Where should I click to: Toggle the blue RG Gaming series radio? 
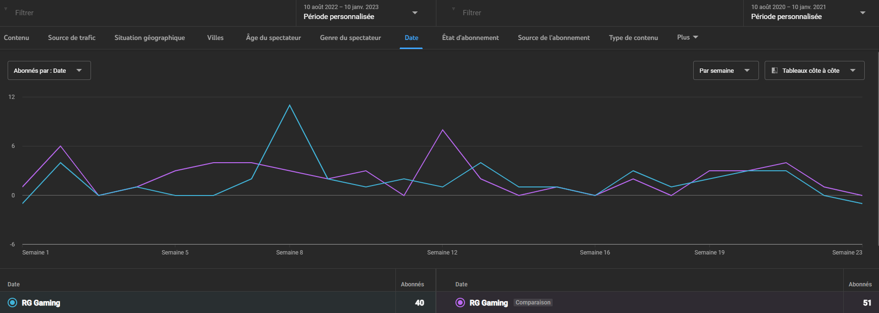(12, 303)
